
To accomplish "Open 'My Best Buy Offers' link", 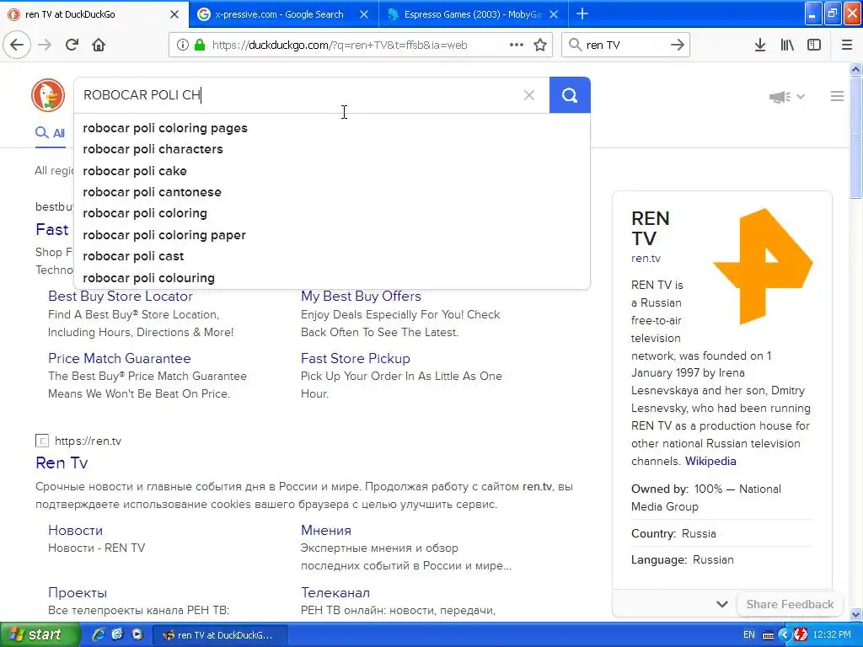I will [361, 296].
